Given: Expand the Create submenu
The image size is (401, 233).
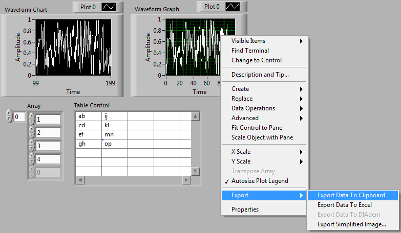Looking at the screenshot, I should [264, 89].
